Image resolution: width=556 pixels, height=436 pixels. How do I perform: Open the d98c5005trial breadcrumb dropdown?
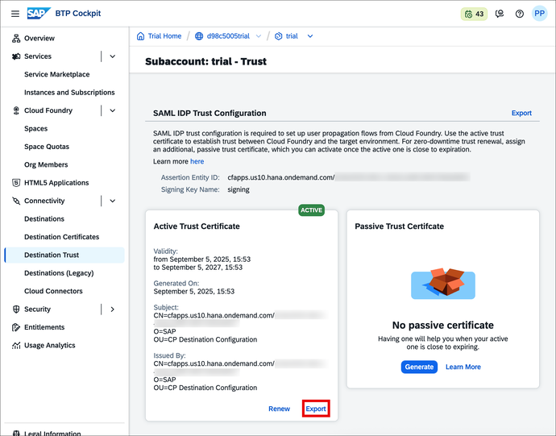[259, 36]
